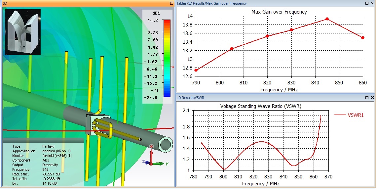Click the '1D Results\VSWR' title bar

(276, 98)
